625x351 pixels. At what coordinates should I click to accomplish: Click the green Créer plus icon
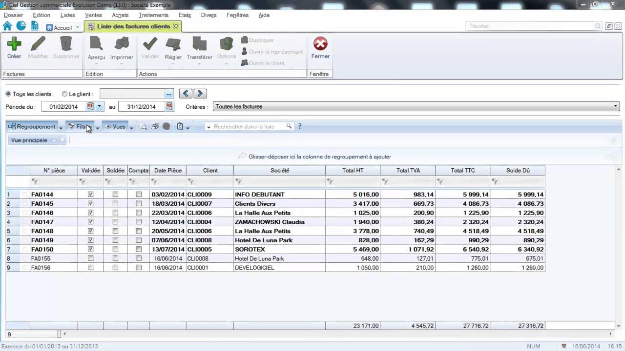coord(14,44)
